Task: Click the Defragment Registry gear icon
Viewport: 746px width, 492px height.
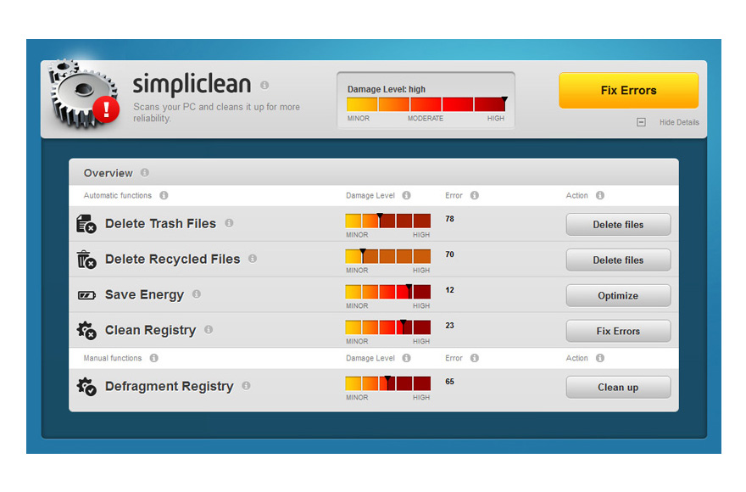Action: 86,387
